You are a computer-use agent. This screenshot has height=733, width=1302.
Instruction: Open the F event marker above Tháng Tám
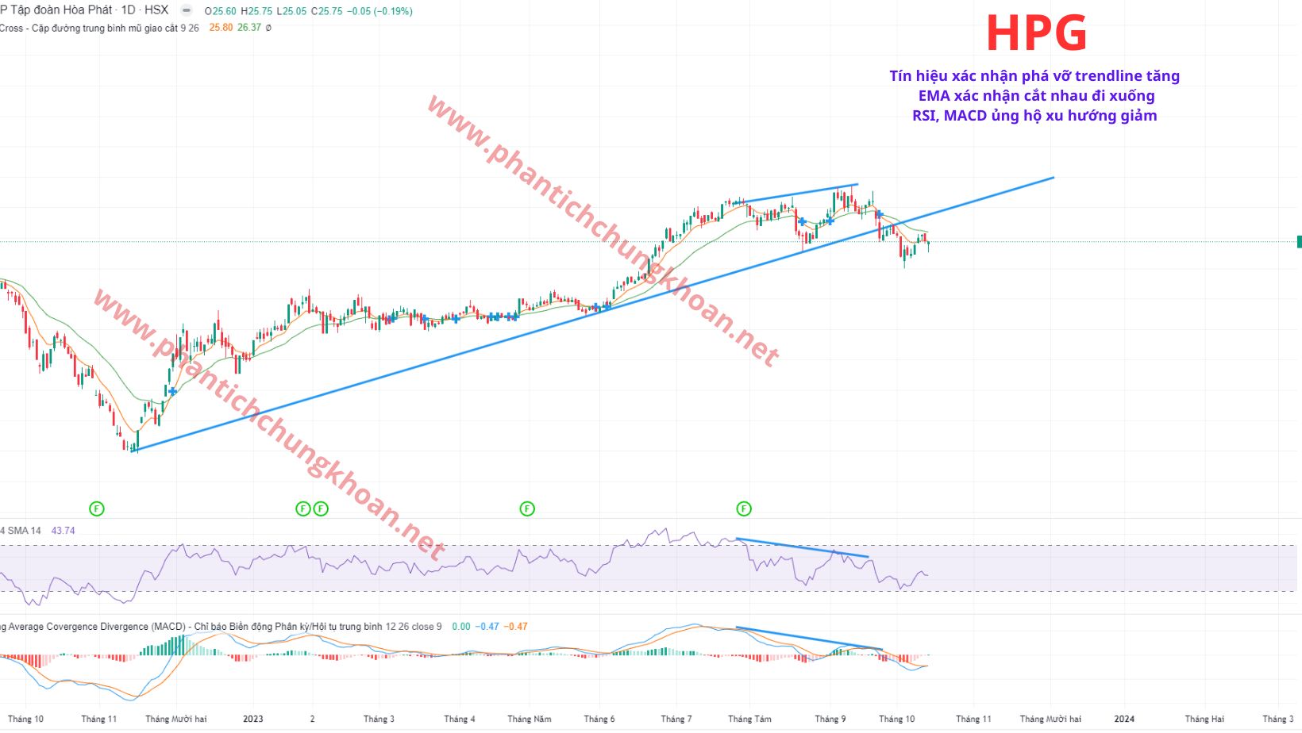pyautogui.click(x=744, y=508)
